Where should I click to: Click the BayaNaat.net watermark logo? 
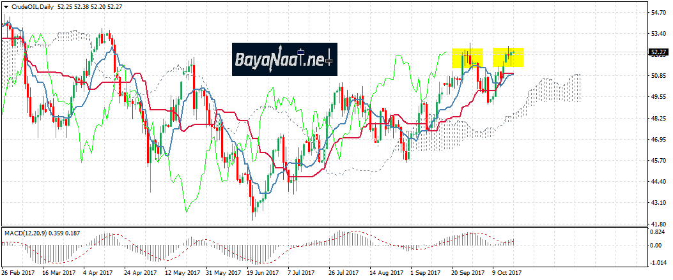coord(284,60)
